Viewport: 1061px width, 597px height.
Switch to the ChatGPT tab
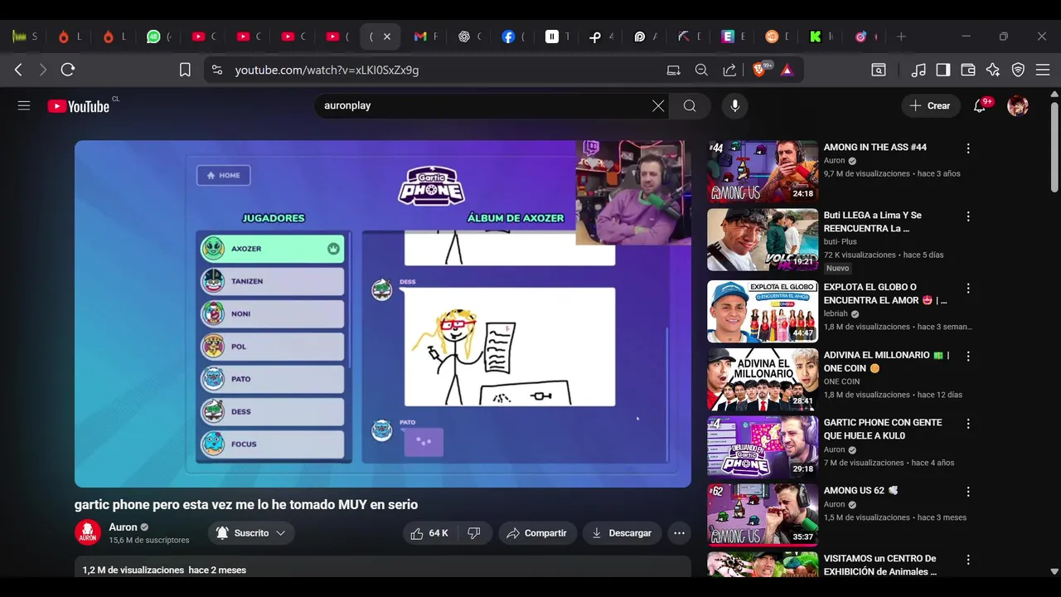470,36
